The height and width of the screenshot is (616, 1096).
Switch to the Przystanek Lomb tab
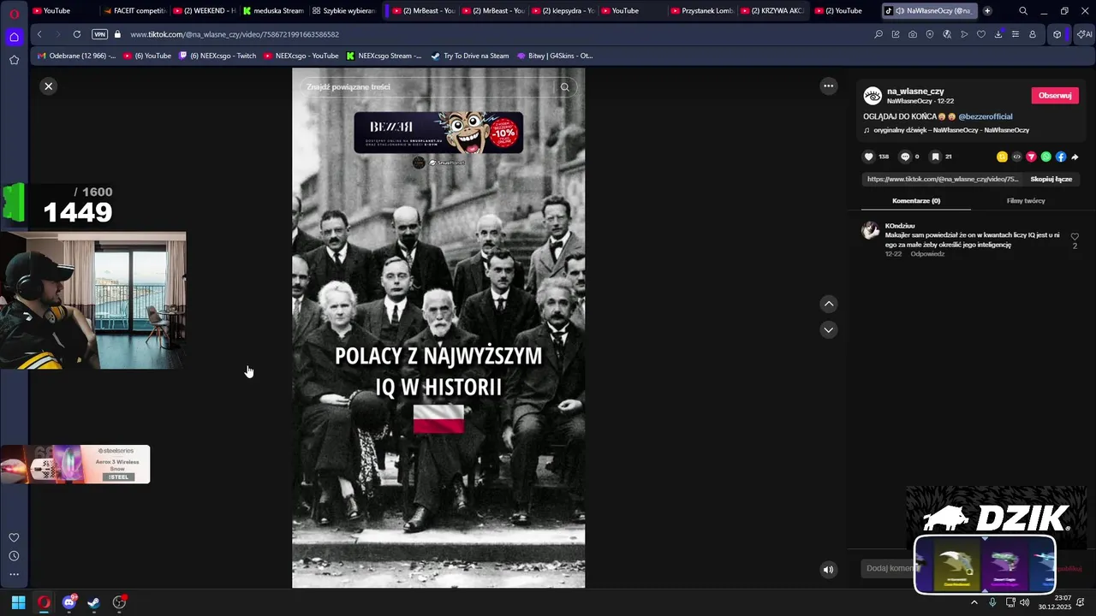(700, 10)
